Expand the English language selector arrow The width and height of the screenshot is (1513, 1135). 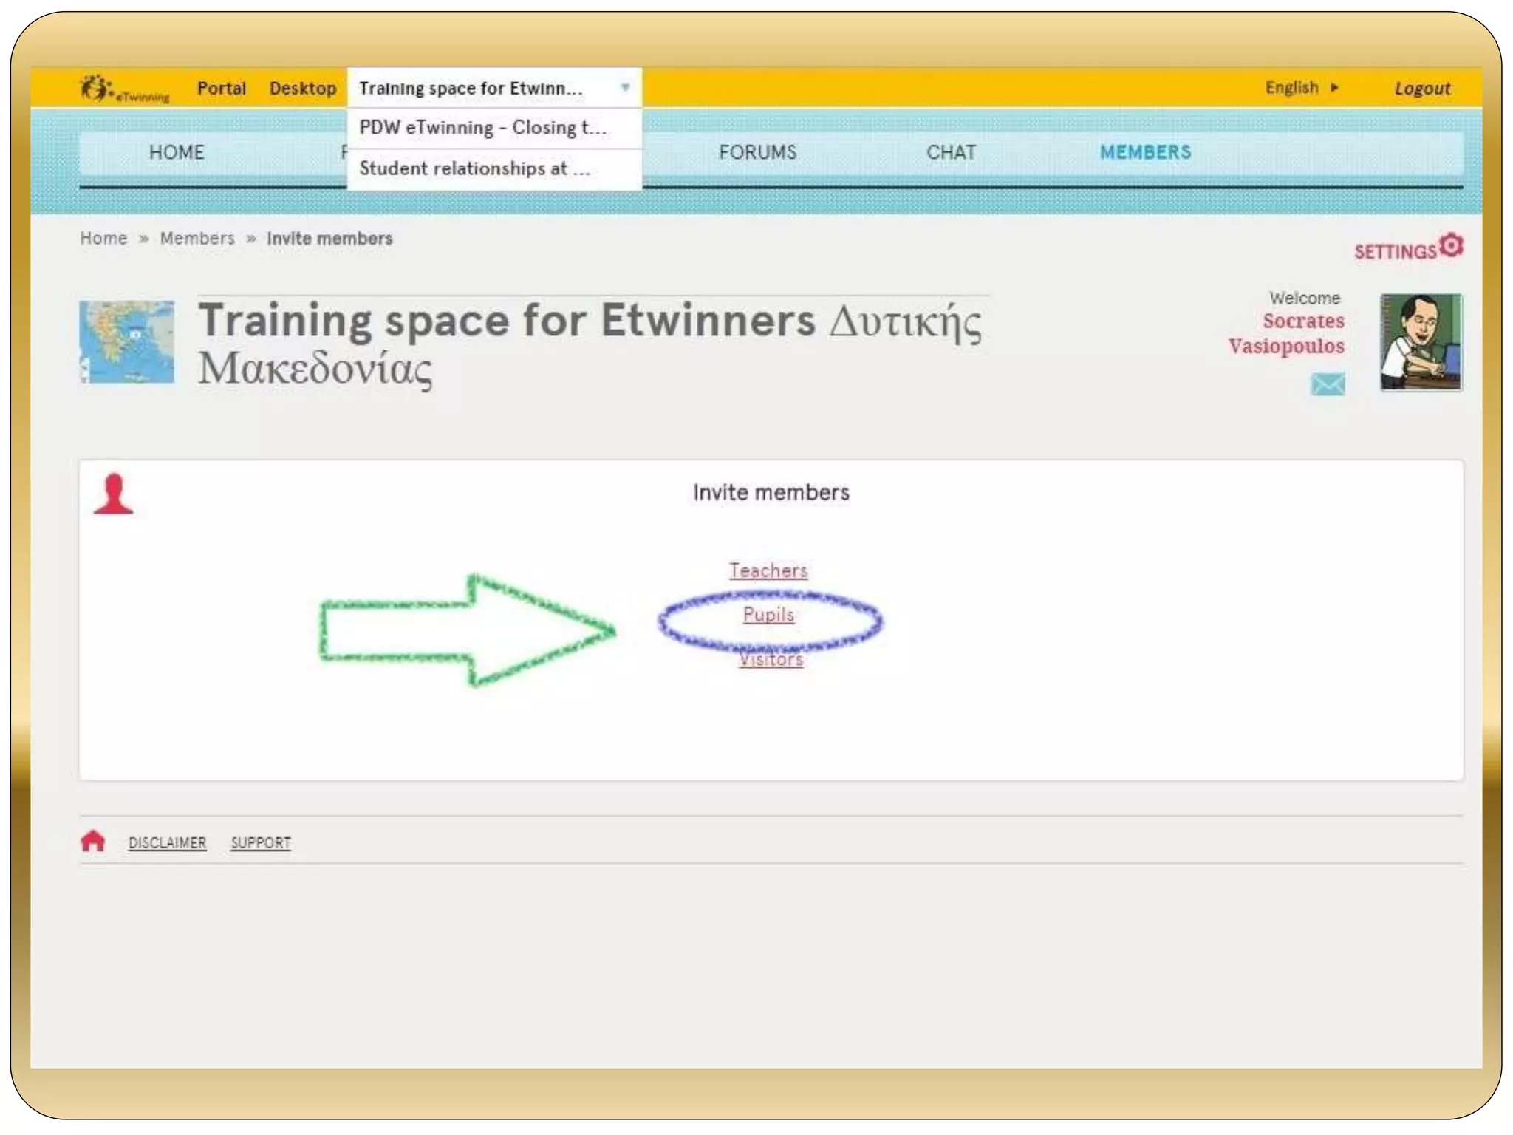pos(1334,88)
